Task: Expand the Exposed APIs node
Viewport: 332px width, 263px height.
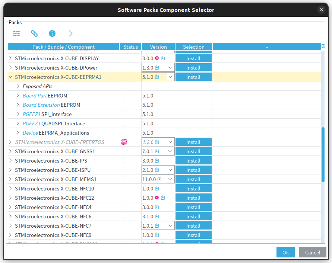Action: coord(18,86)
